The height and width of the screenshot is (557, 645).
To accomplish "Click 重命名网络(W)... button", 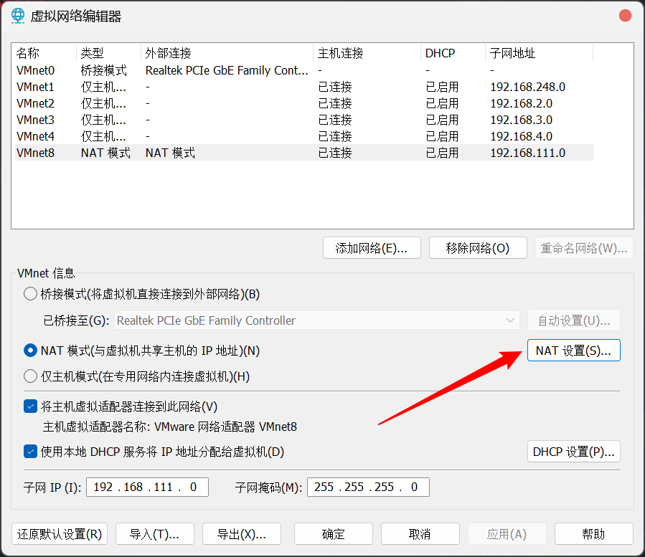I will point(584,248).
